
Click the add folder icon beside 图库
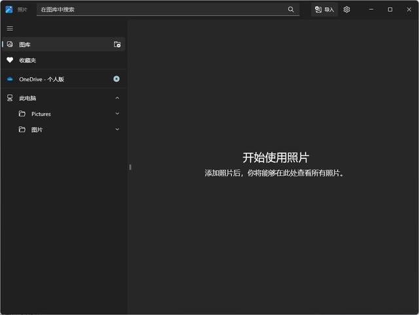click(117, 44)
